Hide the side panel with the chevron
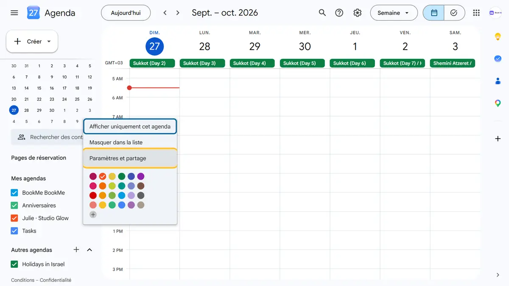 coord(498,275)
